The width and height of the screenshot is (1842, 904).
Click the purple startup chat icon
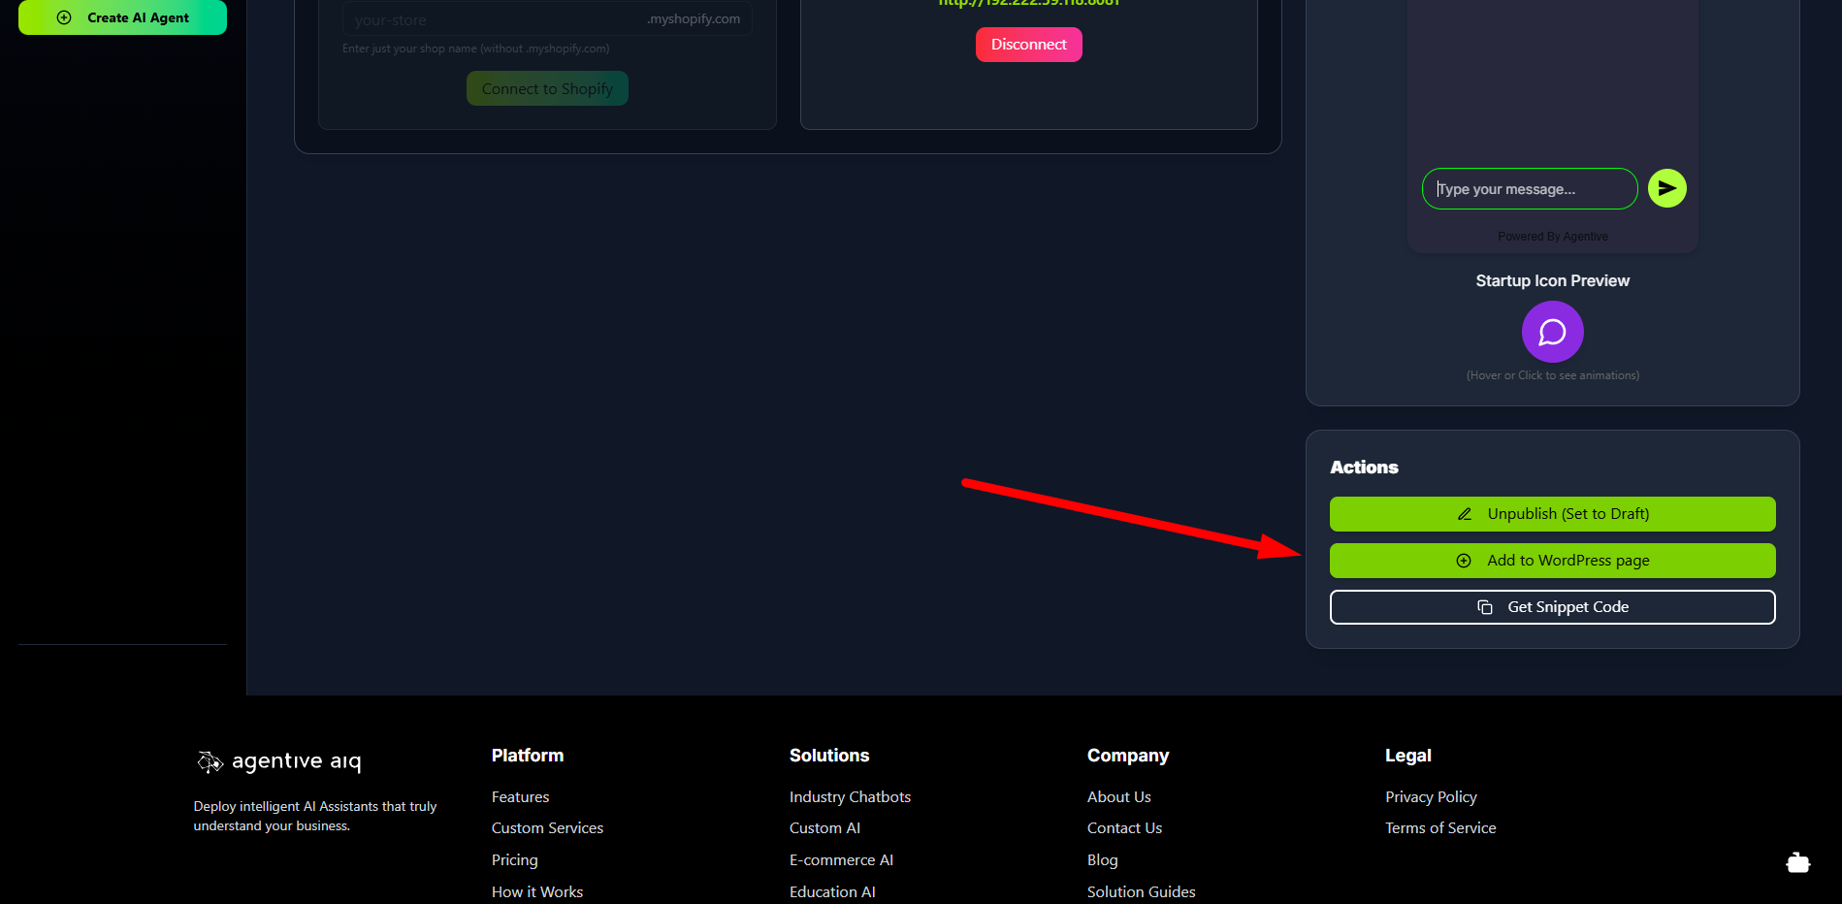pyautogui.click(x=1552, y=332)
